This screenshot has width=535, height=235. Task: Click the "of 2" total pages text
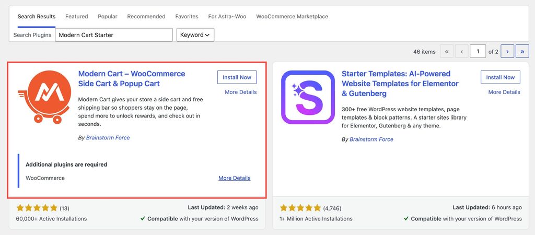tap(493, 52)
